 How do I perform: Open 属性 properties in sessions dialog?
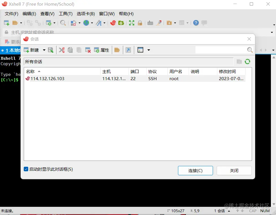(102, 50)
